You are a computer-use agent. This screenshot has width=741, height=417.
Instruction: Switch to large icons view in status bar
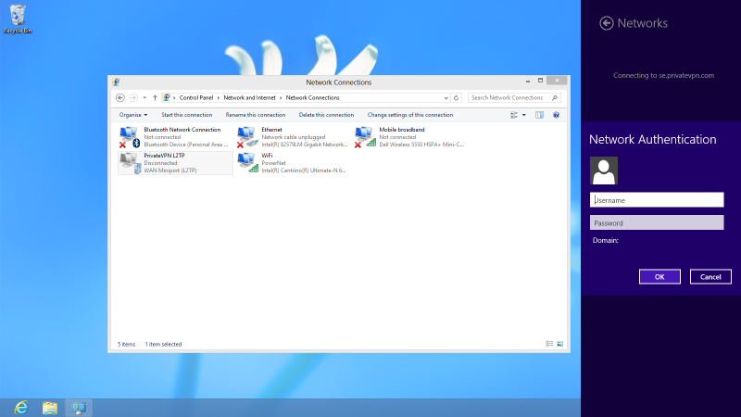[559, 344]
